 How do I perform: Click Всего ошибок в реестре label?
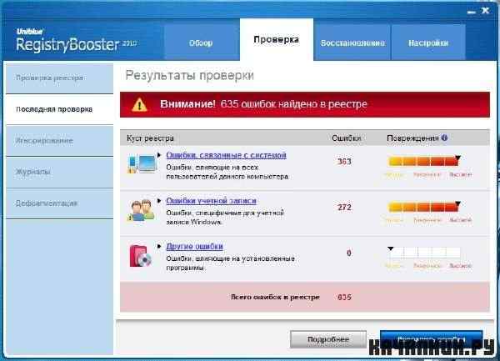(x=275, y=297)
